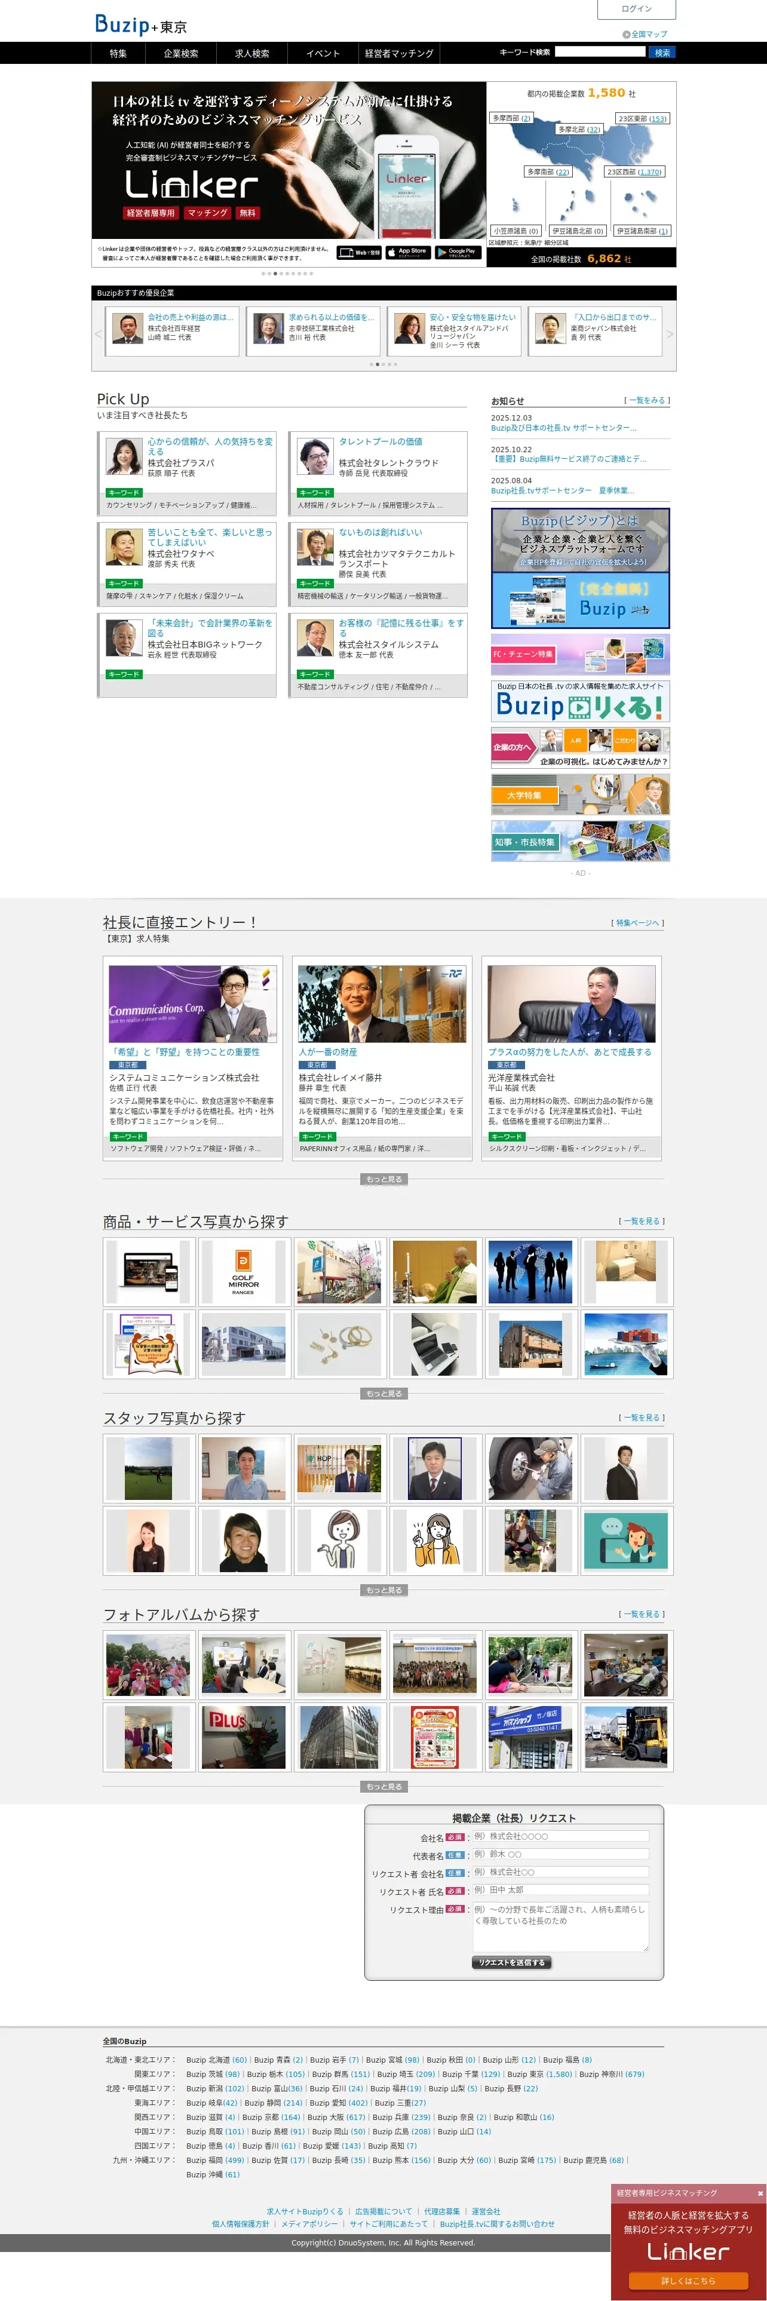Screen dimensions: 767x2301
Task: Open the お知らせ 一覧をみる link
Action: coord(646,400)
